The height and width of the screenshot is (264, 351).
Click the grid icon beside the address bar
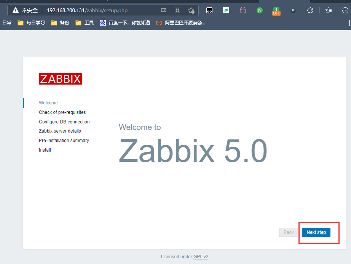177,10
